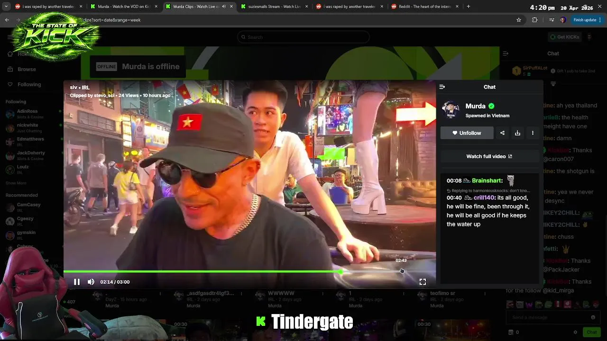Select crill140 username in clip chat
607x341 pixels.
point(484,197)
